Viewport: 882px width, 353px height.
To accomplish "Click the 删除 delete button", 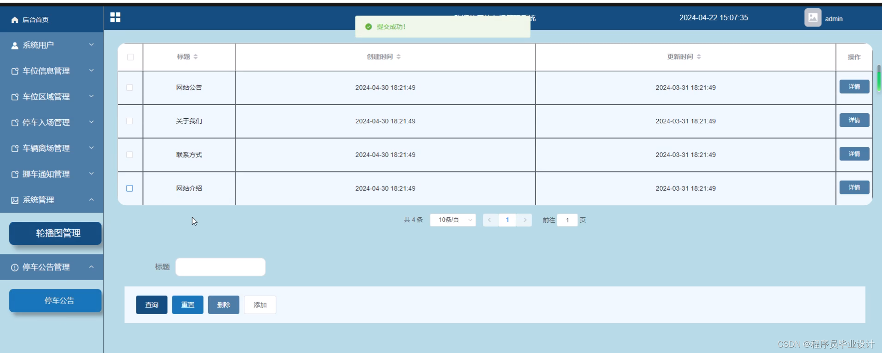I will pyautogui.click(x=224, y=305).
